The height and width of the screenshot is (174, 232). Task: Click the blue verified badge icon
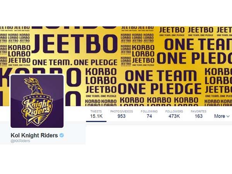(x=61, y=135)
